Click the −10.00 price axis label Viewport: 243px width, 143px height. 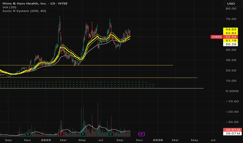click(232, 101)
